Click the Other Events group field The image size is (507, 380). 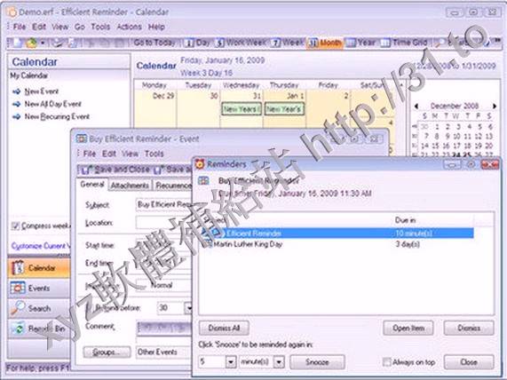click(x=164, y=352)
